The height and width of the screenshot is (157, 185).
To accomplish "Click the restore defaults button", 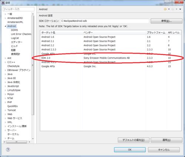I will coord(134,140).
